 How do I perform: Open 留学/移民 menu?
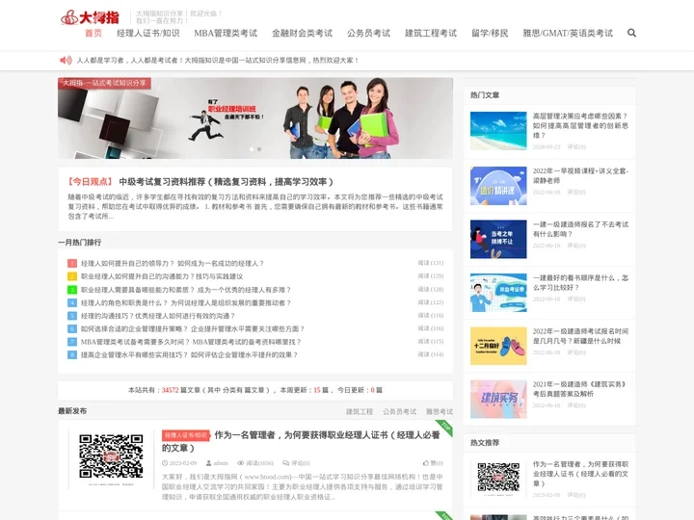(490, 33)
